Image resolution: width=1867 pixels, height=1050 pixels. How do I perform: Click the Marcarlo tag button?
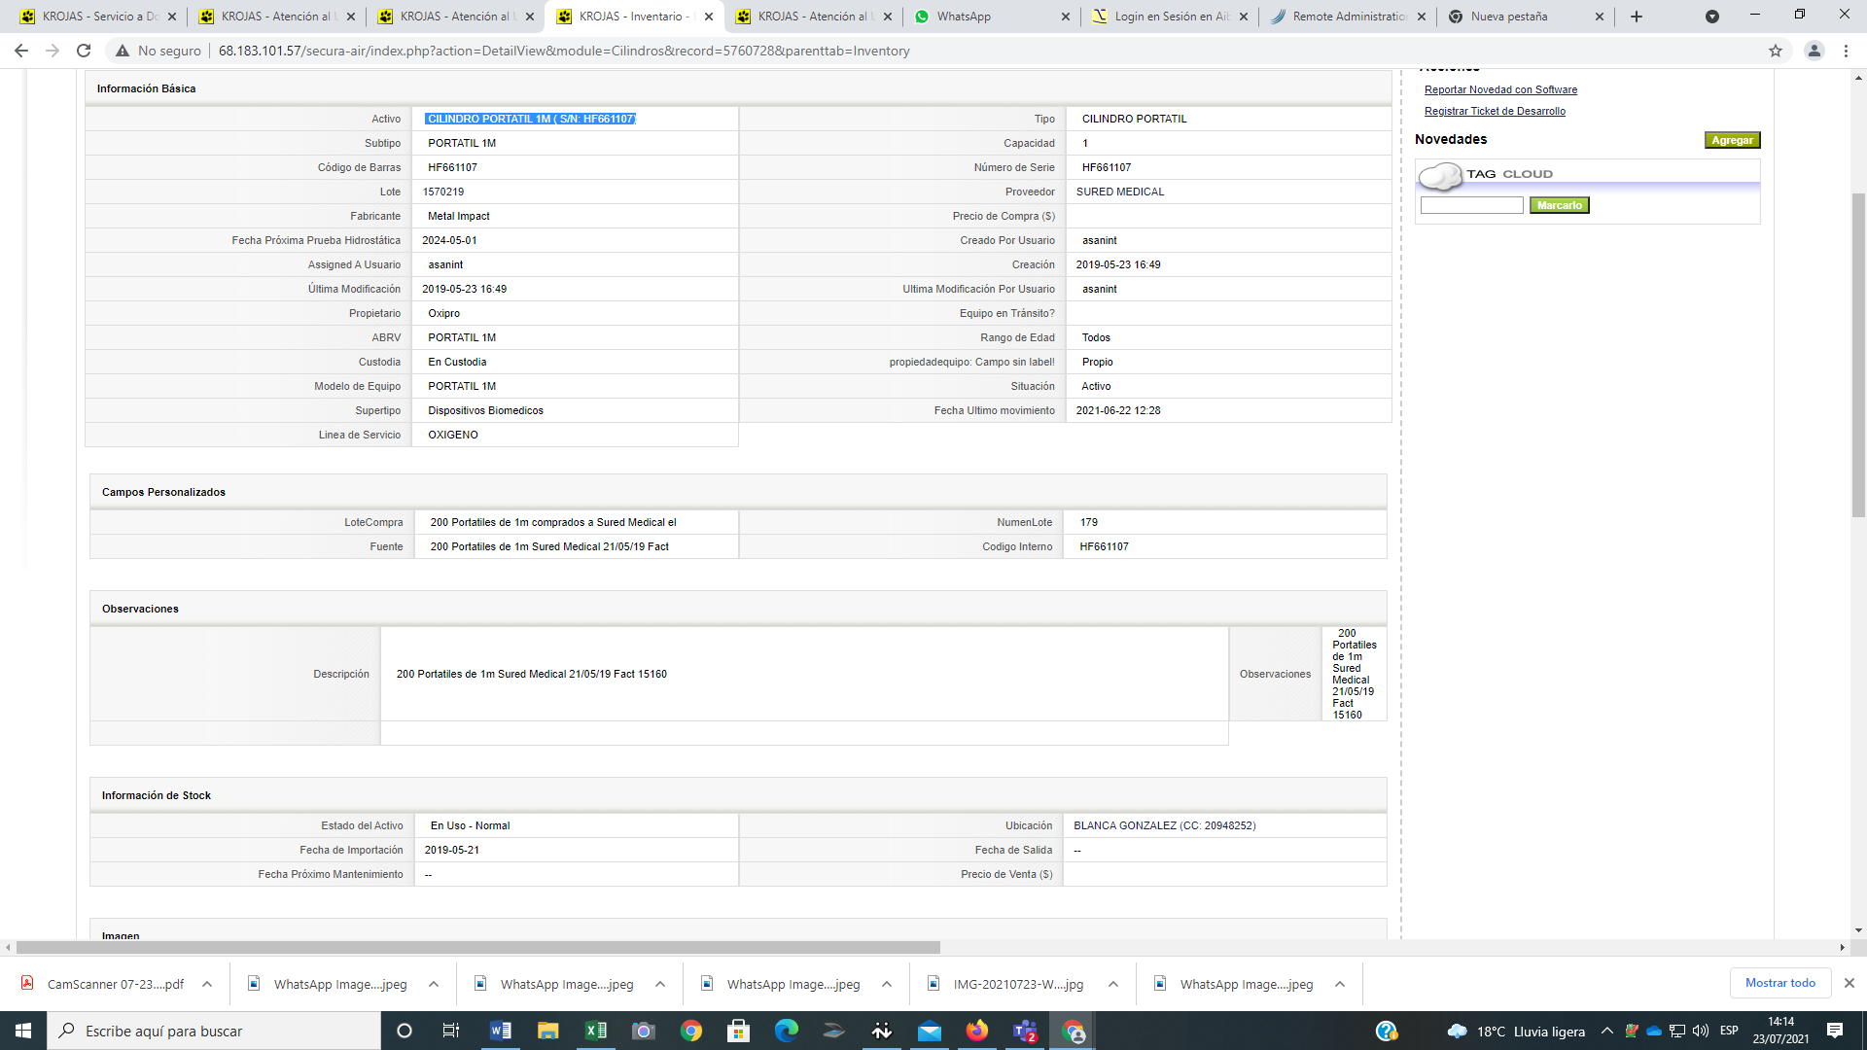tap(1559, 205)
